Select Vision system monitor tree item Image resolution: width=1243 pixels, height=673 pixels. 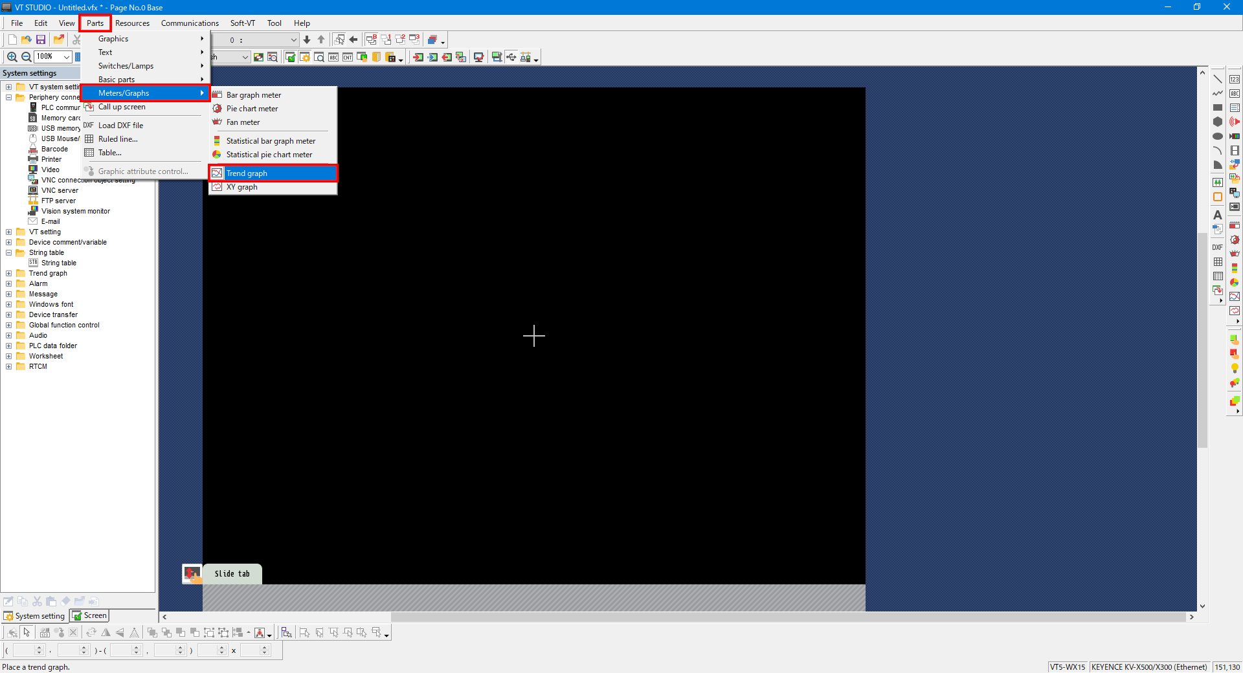(x=75, y=211)
